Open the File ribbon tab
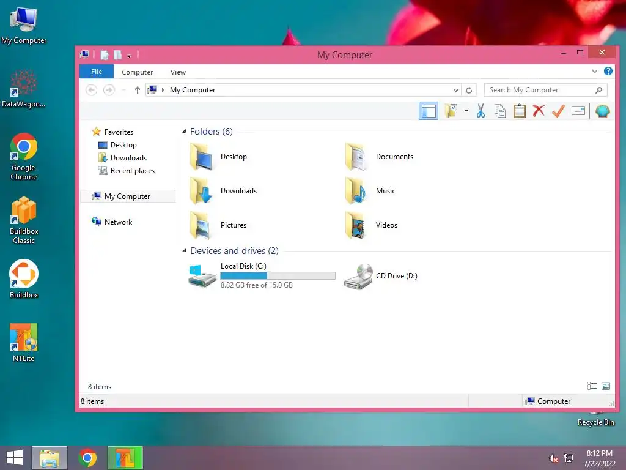 [97, 72]
